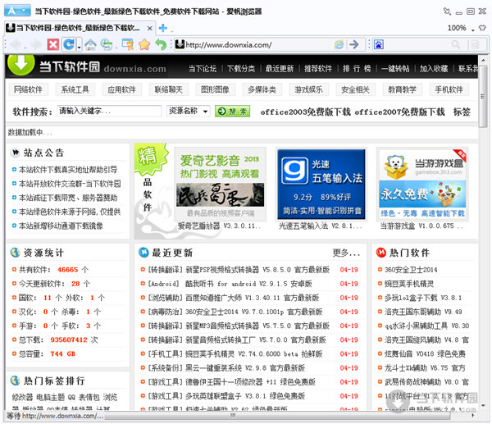492x424 pixels.
Task: Open office2003免费版下载 link
Action: tap(305, 112)
